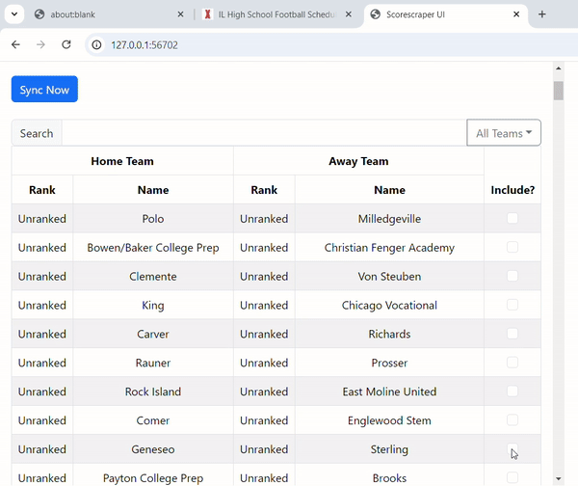The image size is (578, 486).
Task: Click Christian Fenger Academy cell
Action: (x=389, y=247)
